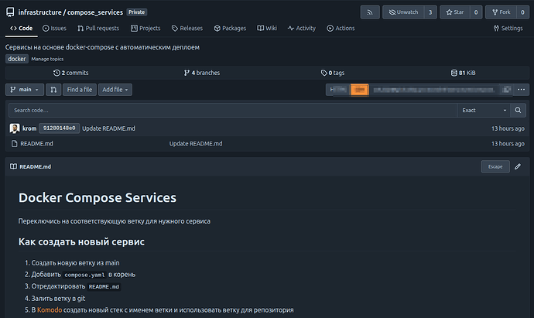Click the README.md inline code in step 3
534x318 pixels.
point(104,287)
